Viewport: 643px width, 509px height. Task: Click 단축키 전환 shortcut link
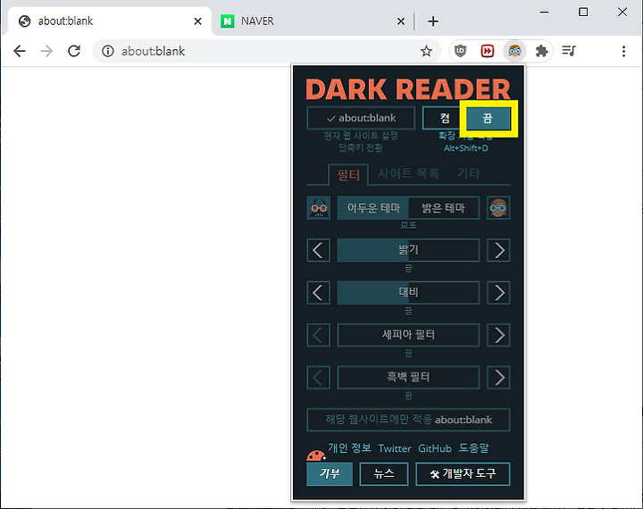click(361, 147)
